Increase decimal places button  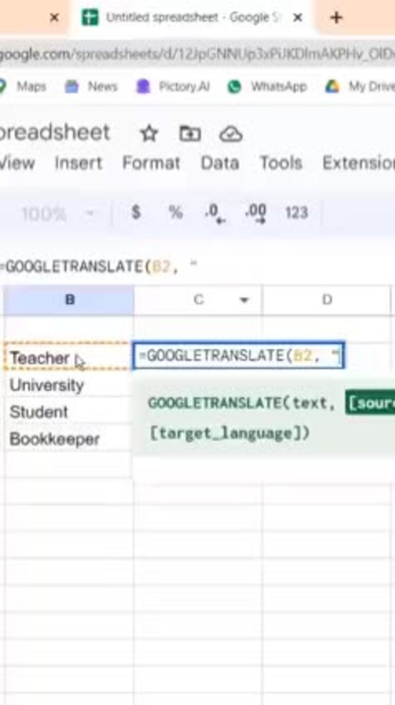[x=256, y=213]
